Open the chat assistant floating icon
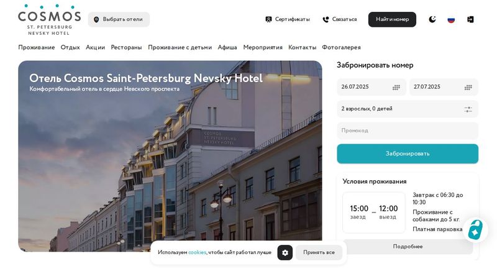The height and width of the screenshot is (279, 497). click(475, 230)
